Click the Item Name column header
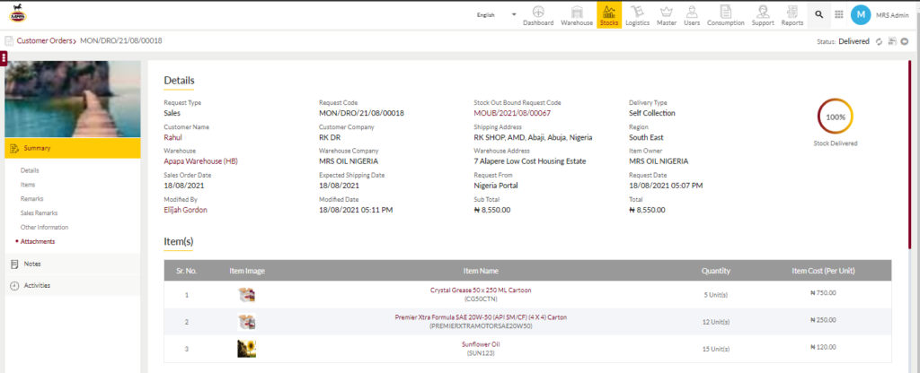 pos(481,271)
